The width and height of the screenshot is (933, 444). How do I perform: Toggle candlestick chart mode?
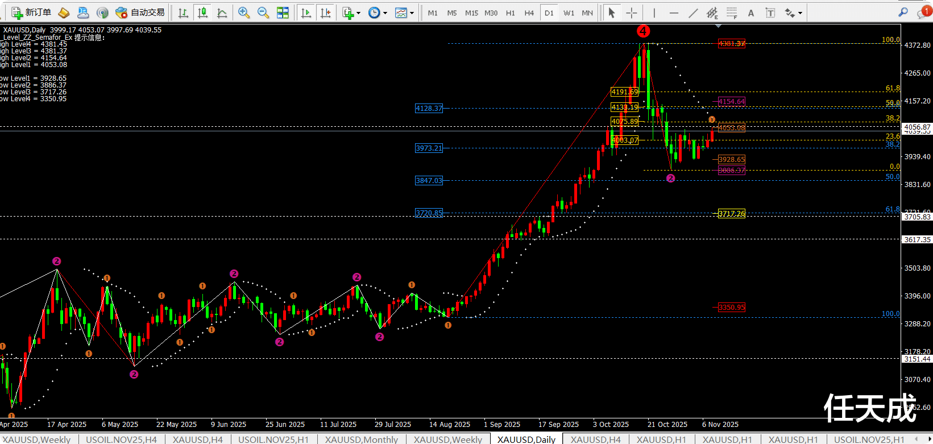click(202, 12)
